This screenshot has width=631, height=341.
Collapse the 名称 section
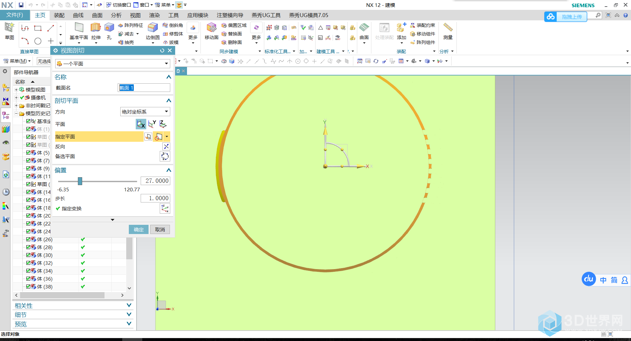coord(169,77)
